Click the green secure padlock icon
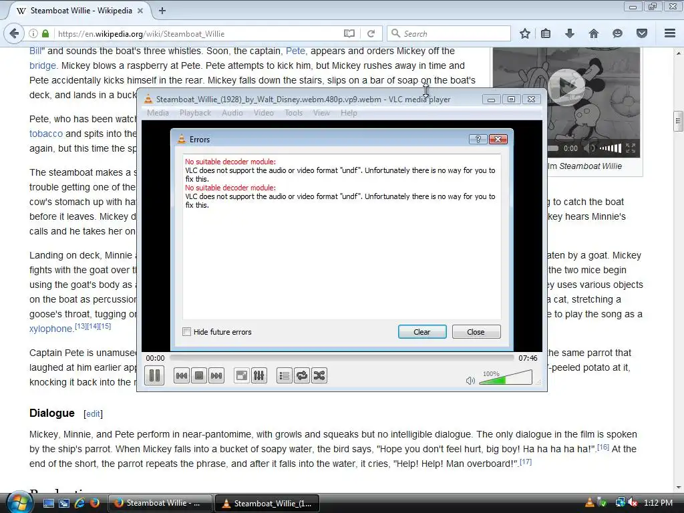Viewport: 684px width, 513px height. point(45,33)
